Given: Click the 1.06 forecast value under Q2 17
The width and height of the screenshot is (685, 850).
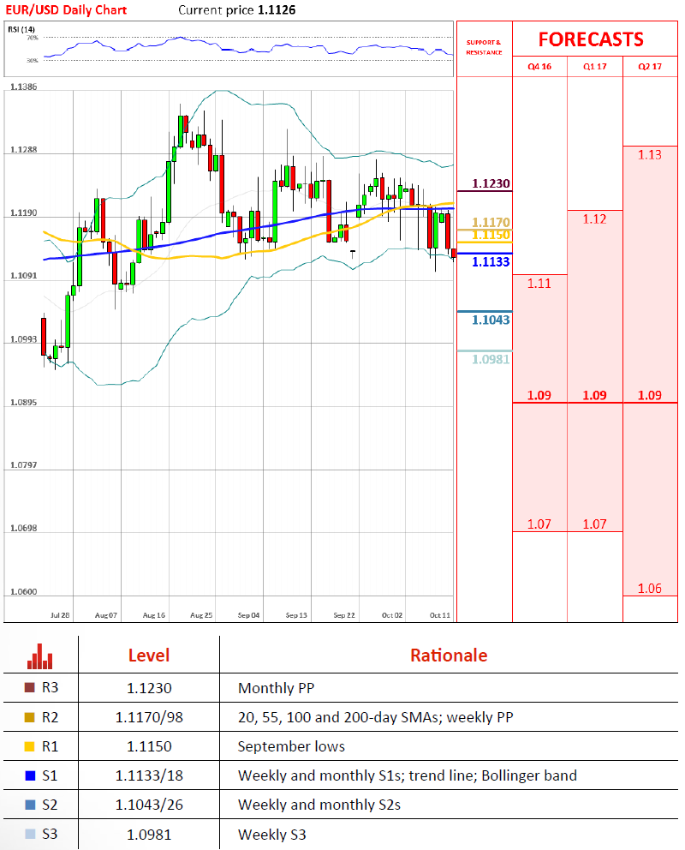Looking at the screenshot, I should (649, 588).
